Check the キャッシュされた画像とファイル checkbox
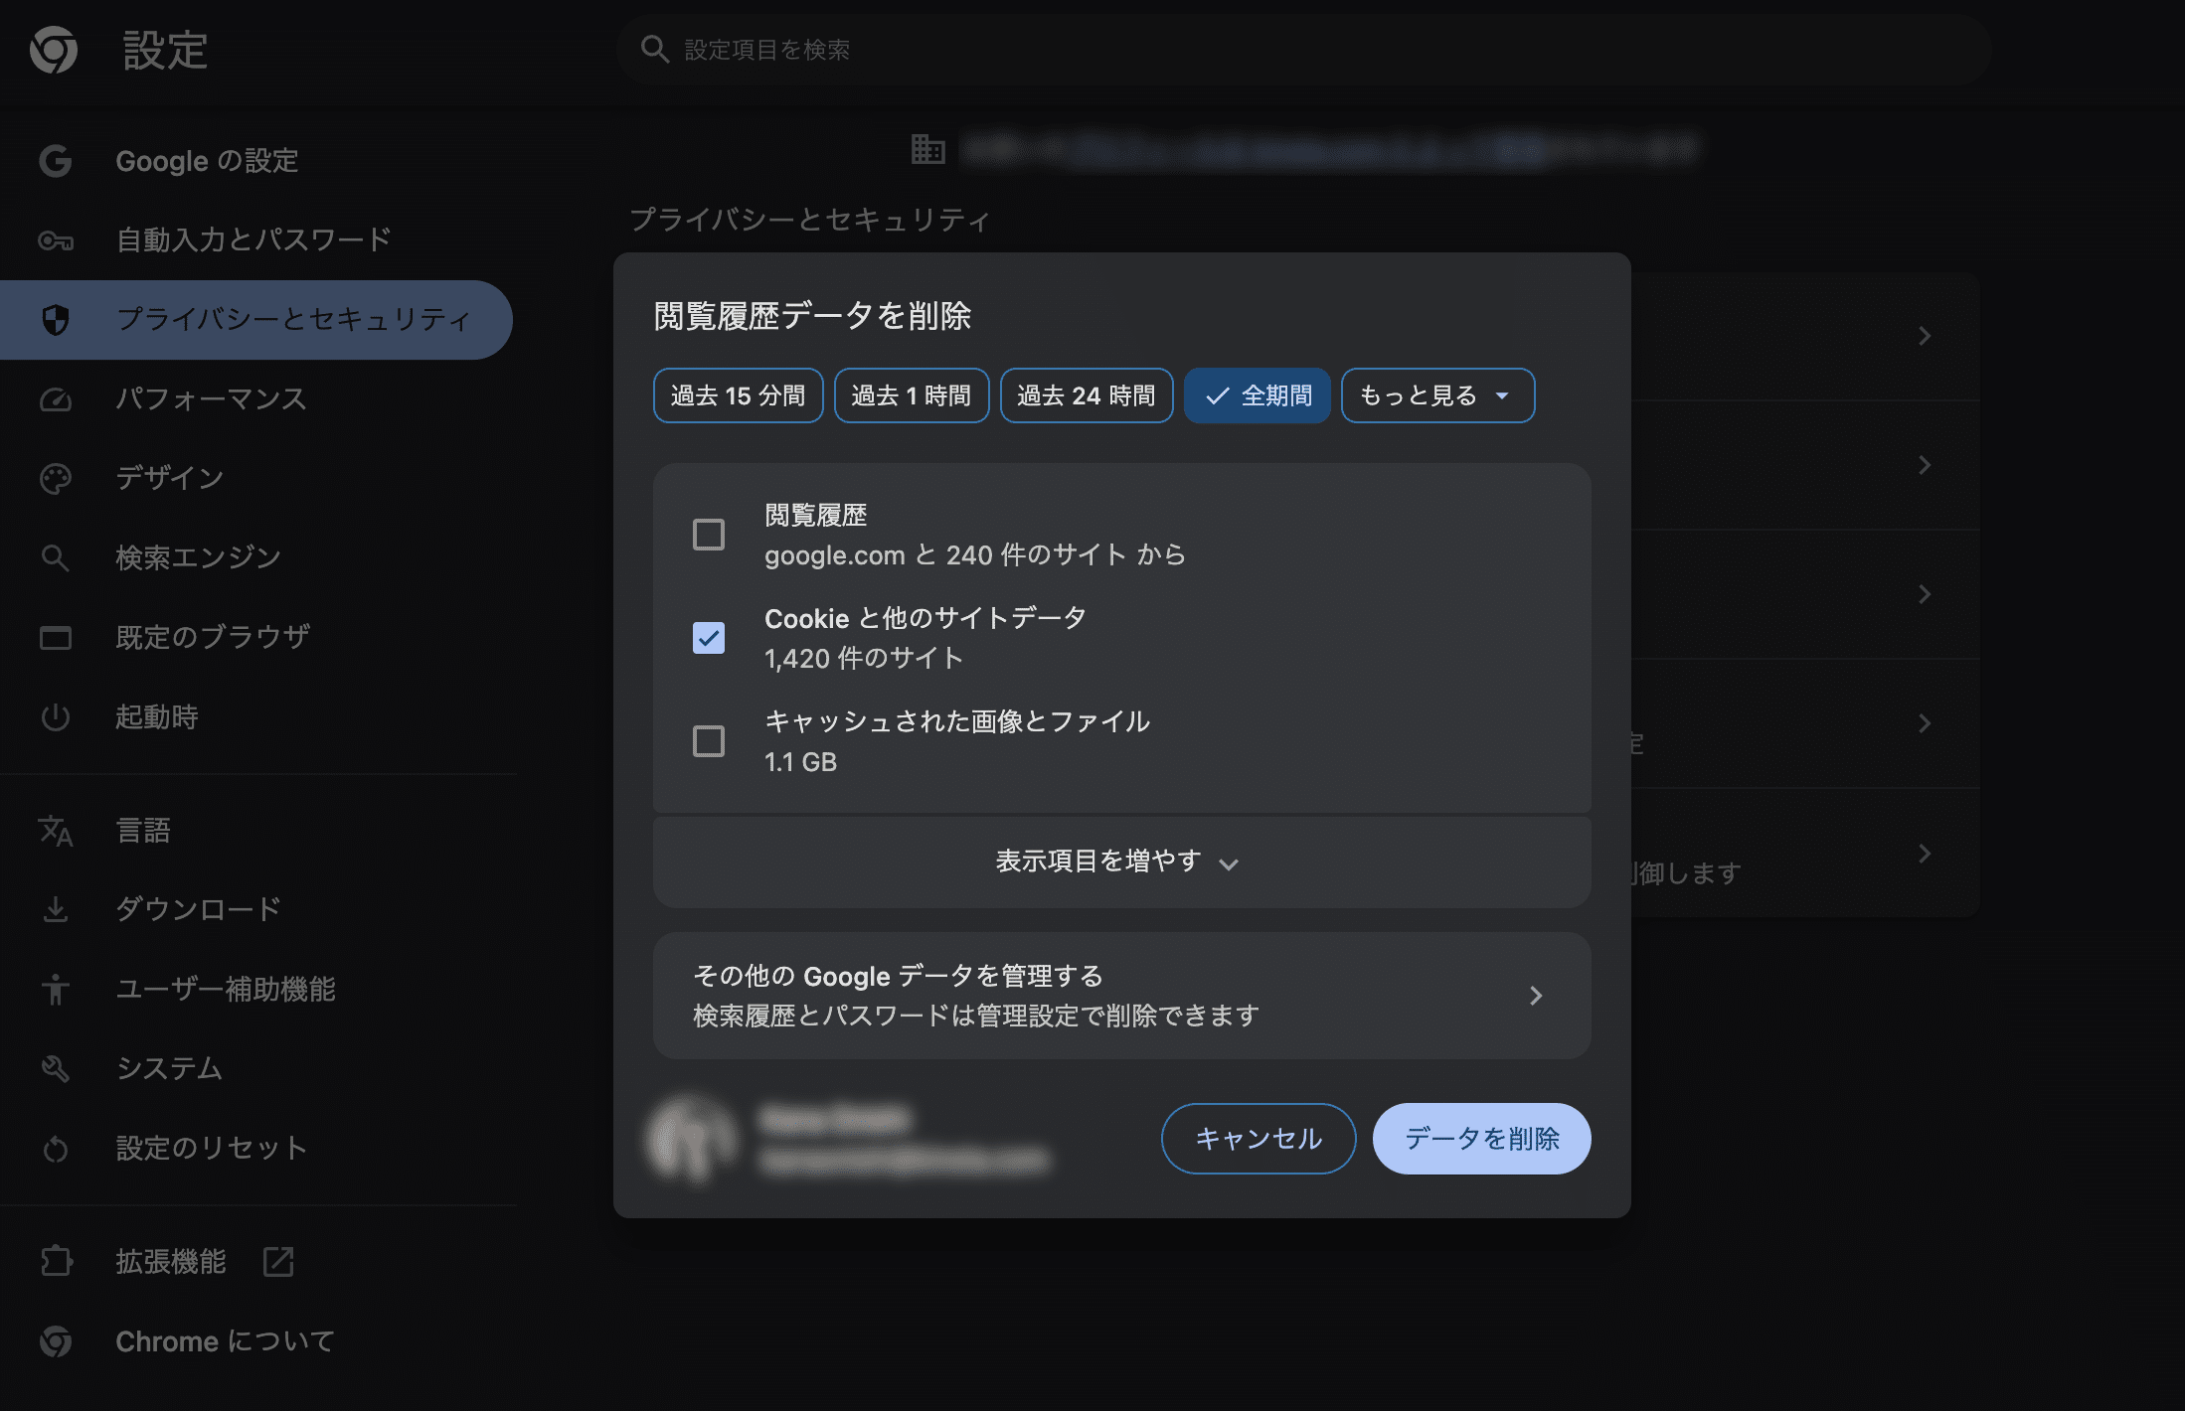This screenshot has width=2185, height=1411. click(x=709, y=741)
